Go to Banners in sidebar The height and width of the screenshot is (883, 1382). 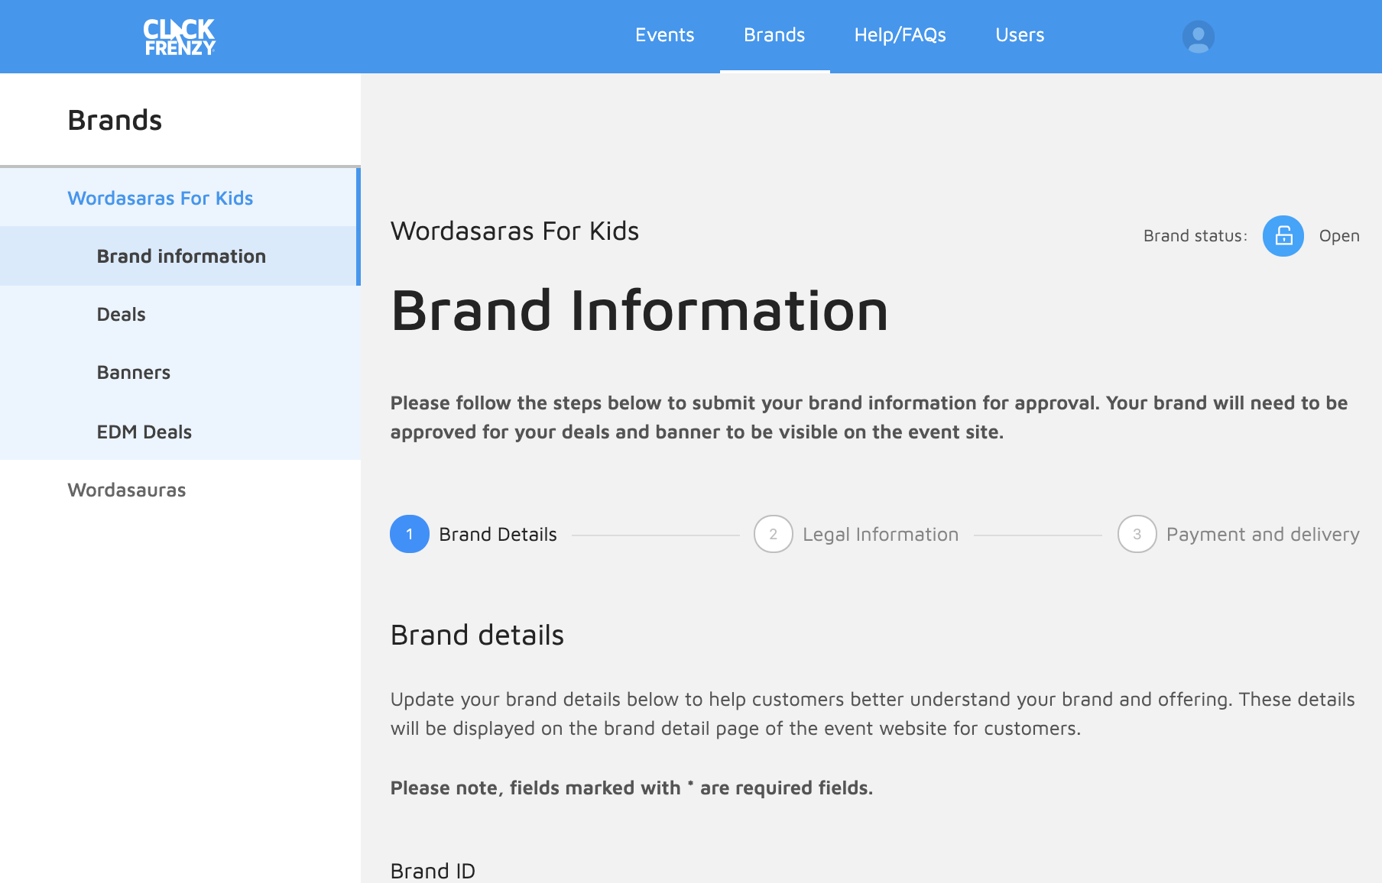(179, 372)
